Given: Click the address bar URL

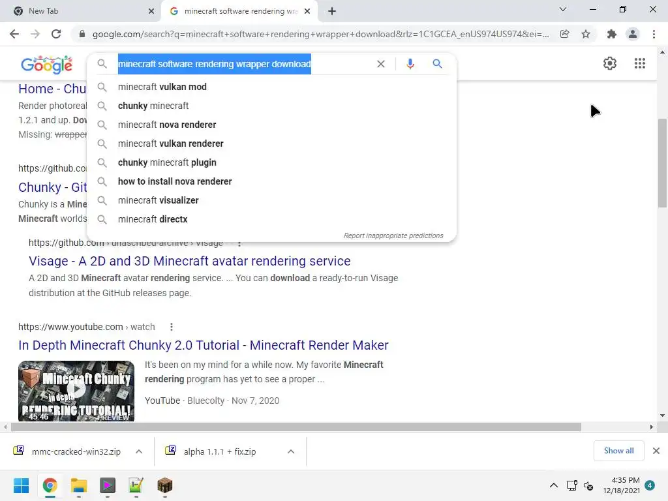Looking at the screenshot, I should [x=320, y=34].
